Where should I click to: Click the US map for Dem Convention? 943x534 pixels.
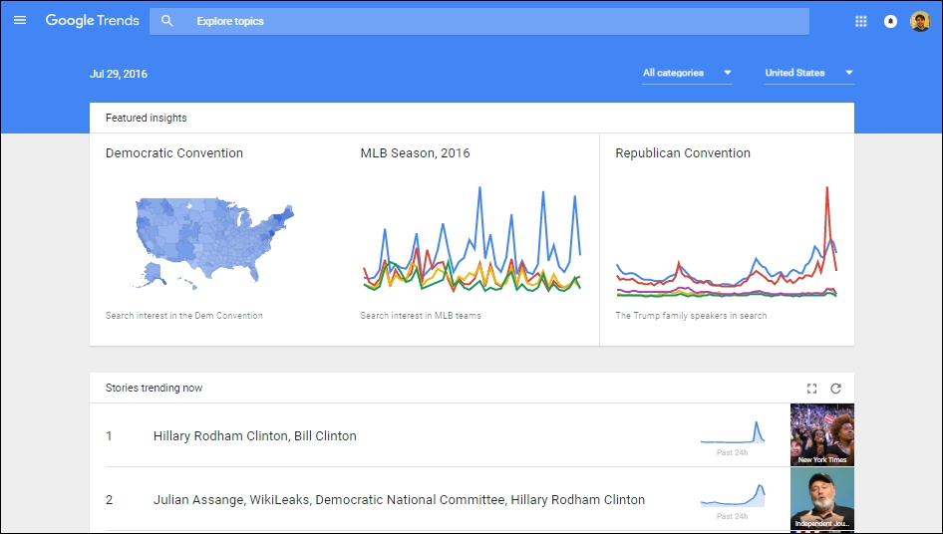(214, 243)
